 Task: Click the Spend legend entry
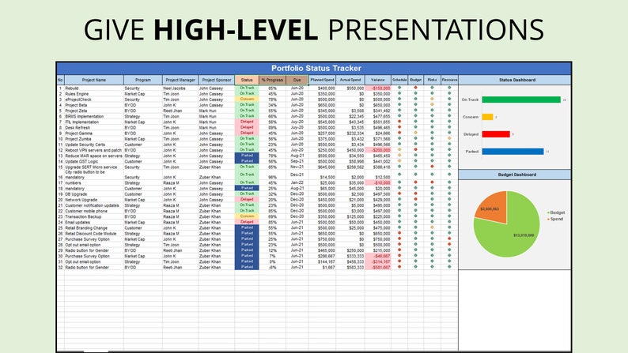click(555, 219)
